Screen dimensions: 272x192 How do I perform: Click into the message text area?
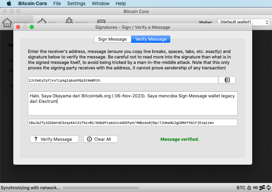tap(133, 103)
